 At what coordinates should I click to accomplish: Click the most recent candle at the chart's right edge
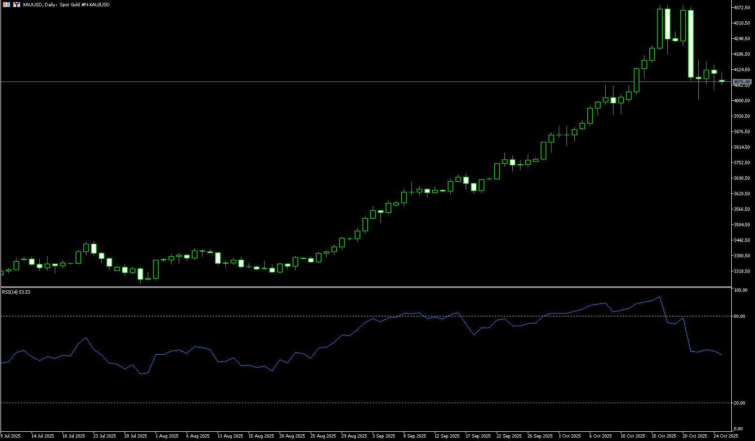(x=722, y=81)
